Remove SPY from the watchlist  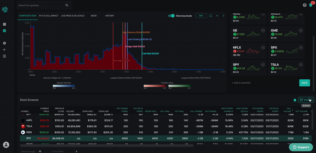pyautogui.click(x=263, y=65)
